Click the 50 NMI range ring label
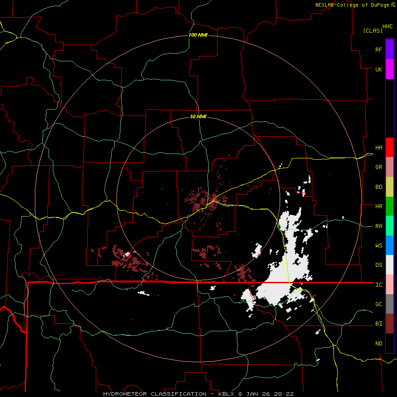 tap(198, 116)
